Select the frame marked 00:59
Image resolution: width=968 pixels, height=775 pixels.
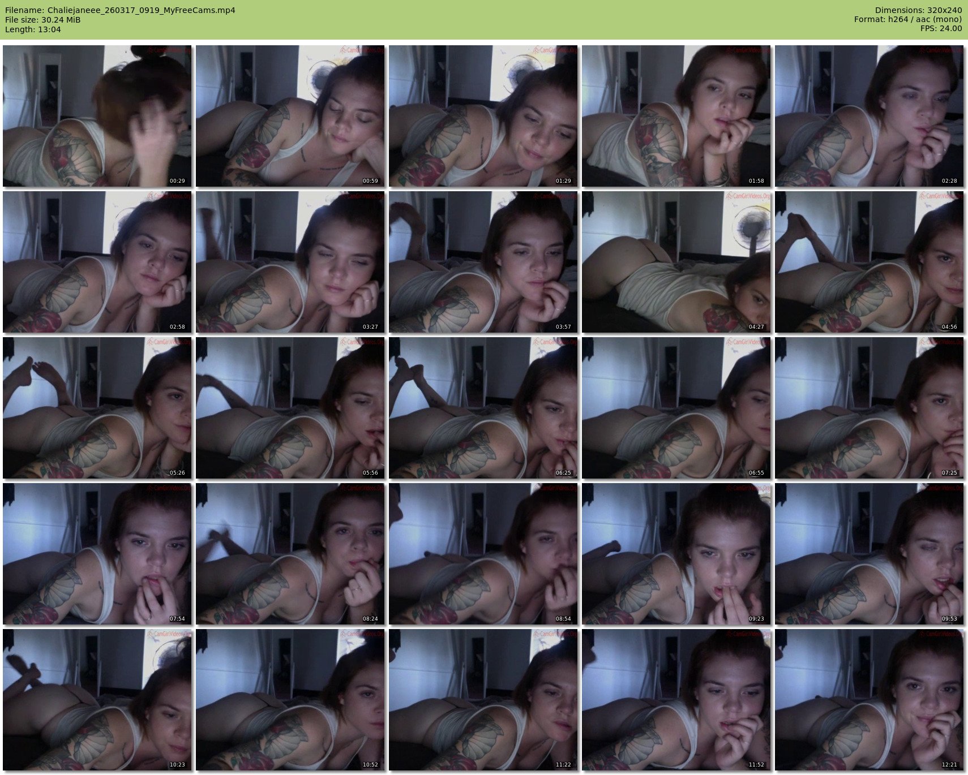(x=290, y=116)
